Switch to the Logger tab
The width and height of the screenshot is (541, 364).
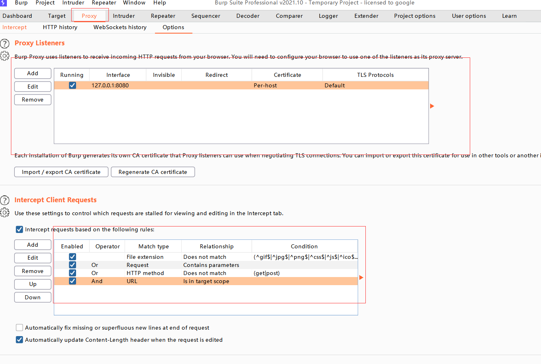tap(328, 16)
